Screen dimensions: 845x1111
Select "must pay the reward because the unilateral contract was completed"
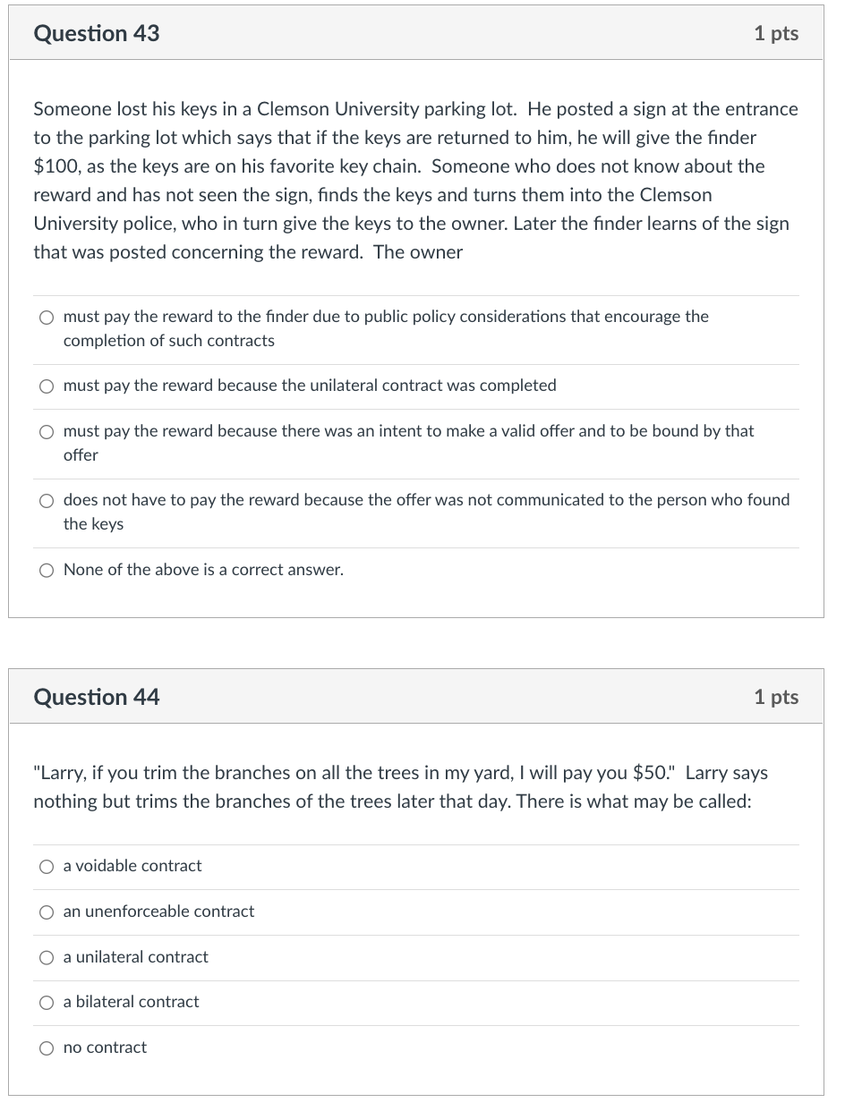(x=47, y=386)
